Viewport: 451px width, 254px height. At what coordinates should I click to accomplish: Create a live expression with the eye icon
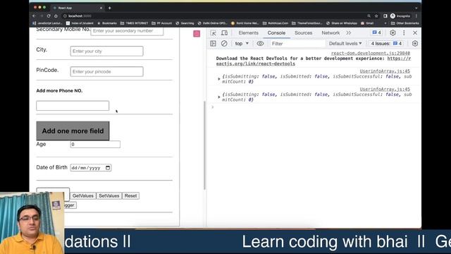(x=260, y=44)
